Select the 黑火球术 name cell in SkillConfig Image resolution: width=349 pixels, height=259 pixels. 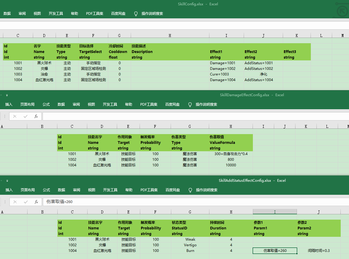click(x=44, y=63)
